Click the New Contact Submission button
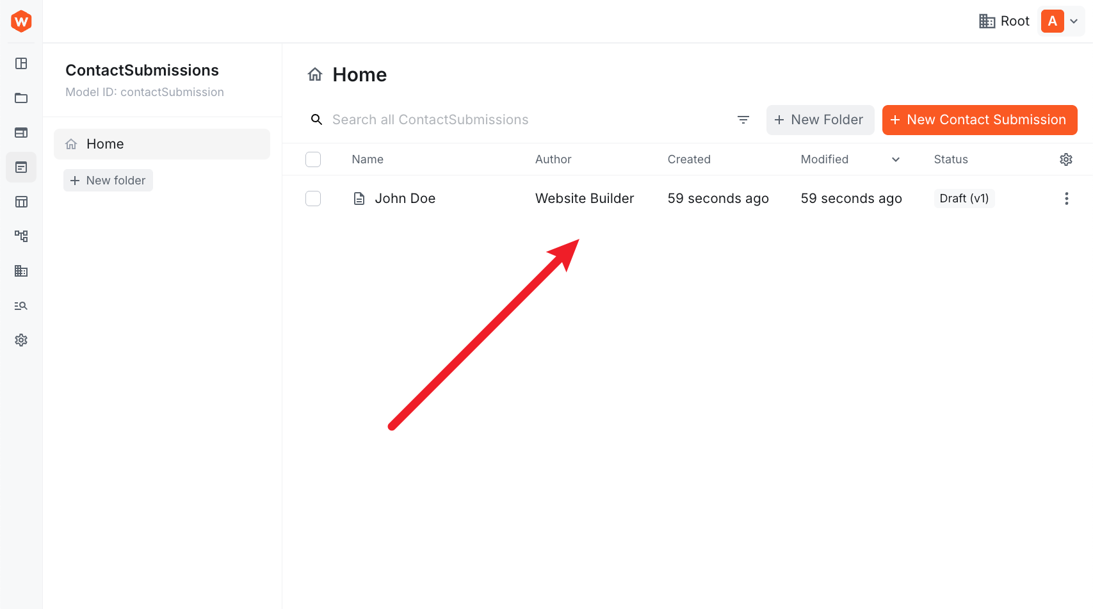The height and width of the screenshot is (609, 1093). click(x=979, y=120)
